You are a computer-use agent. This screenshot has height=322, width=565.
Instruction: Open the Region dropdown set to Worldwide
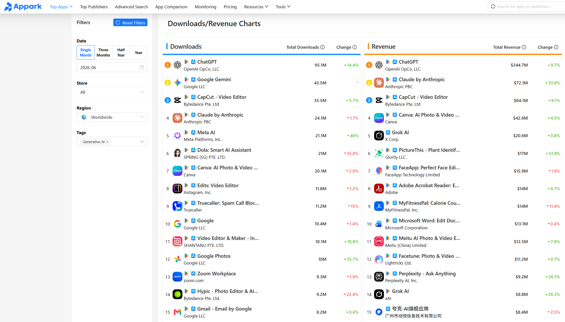[112, 117]
